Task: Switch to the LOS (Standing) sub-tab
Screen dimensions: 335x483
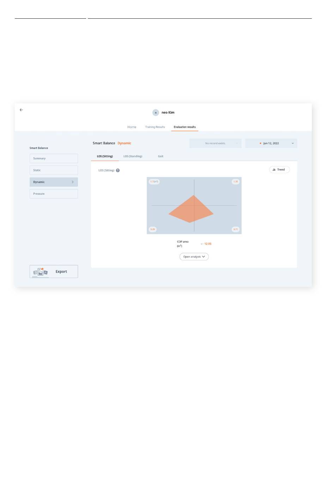Action: click(133, 156)
